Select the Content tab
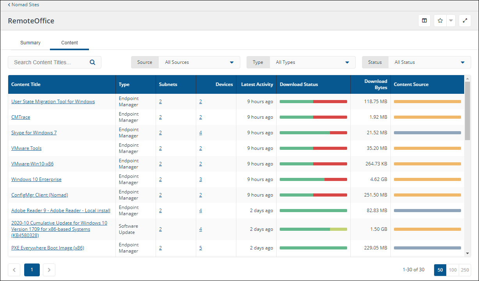479x281 pixels. (x=69, y=43)
